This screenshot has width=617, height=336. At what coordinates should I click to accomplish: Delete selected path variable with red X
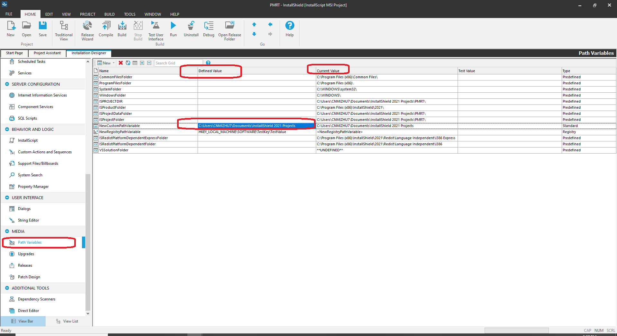pos(121,63)
